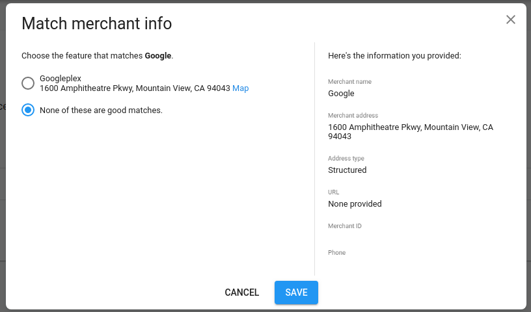The height and width of the screenshot is (312, 531).
Task: Click the 'Match merchant info' dialog title
Action: (97, 24)
